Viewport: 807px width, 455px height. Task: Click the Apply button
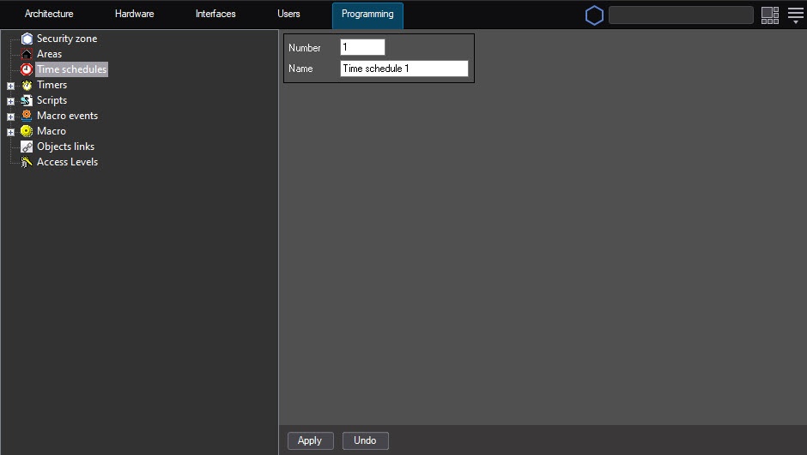point(310,440)
